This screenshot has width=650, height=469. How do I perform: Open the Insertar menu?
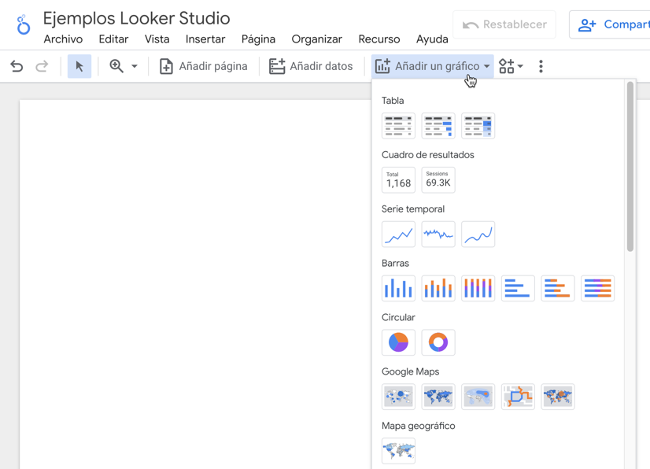[205, 39]
